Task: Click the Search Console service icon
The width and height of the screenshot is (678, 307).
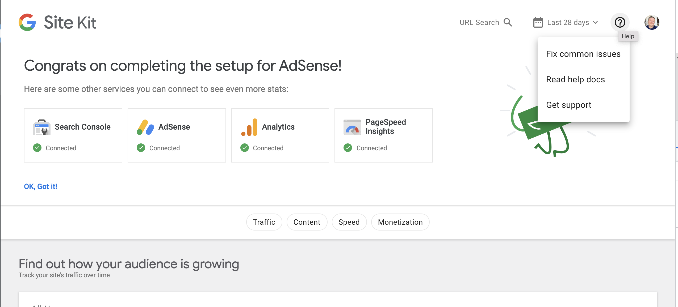Action: click(42, 127)
